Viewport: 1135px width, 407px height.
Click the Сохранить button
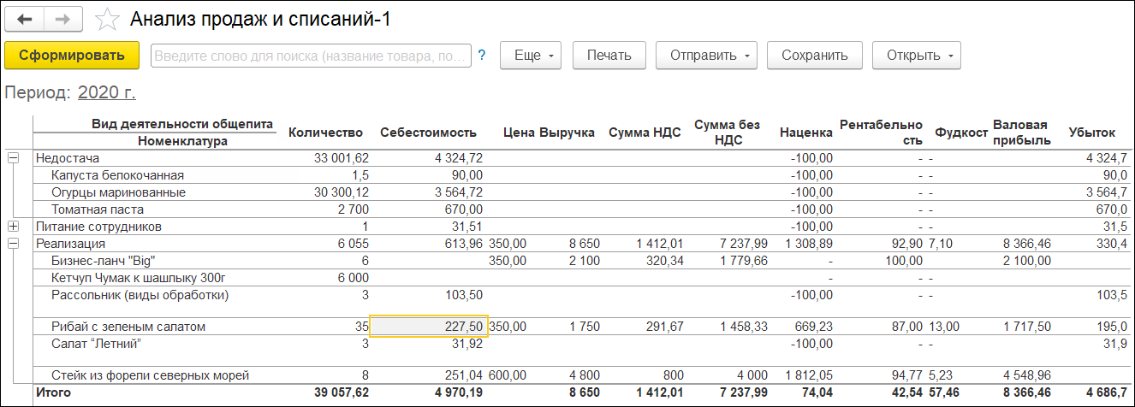pyautogui.click(x=814, y=56)
